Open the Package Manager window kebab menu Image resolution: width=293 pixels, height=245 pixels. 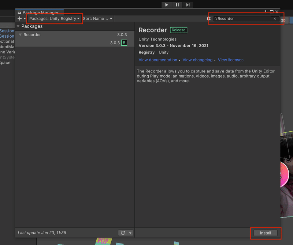pos(266,12)
